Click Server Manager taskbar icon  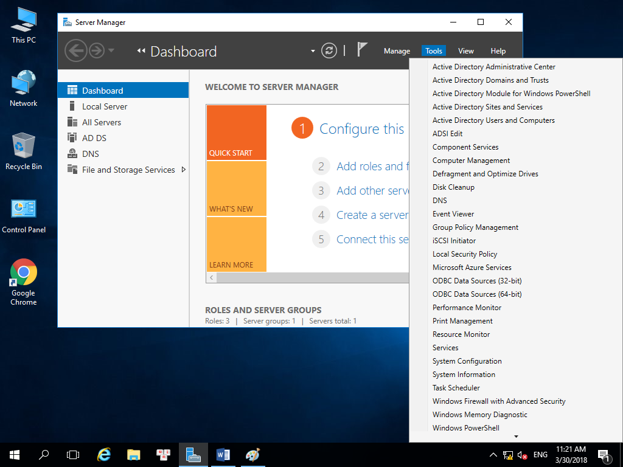tap(193, 455)
